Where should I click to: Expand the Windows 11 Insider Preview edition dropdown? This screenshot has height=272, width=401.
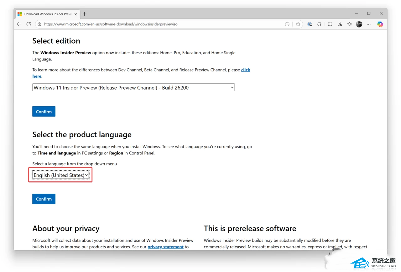[133, 88]
